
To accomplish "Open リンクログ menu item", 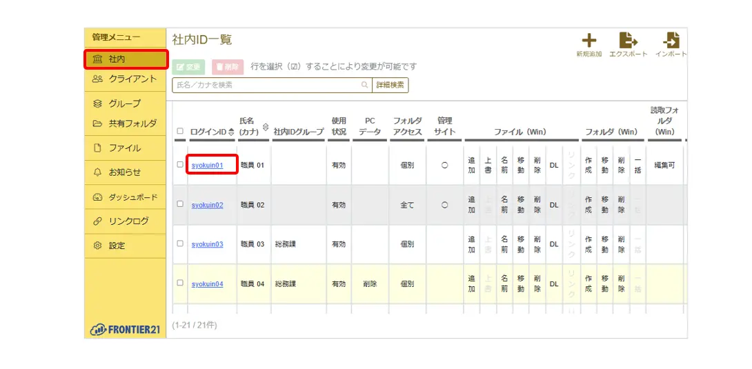I will tap(125, 221).
